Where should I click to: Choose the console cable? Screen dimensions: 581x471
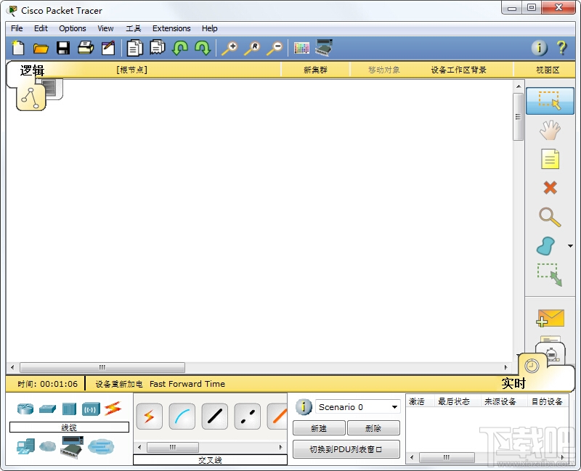coord(182,417)
